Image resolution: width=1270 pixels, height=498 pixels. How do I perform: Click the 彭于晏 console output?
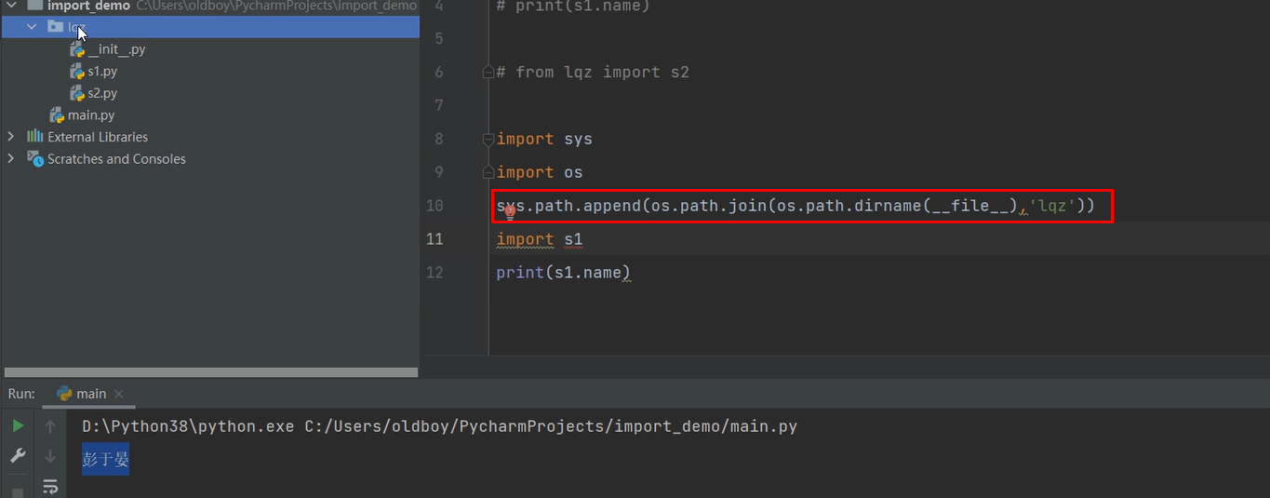(105, 459)
